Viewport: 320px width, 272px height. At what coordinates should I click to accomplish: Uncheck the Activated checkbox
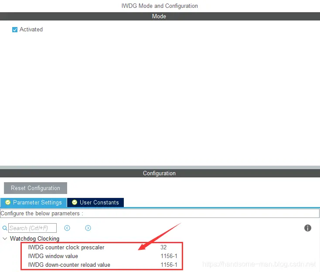[x=15, y=30]
